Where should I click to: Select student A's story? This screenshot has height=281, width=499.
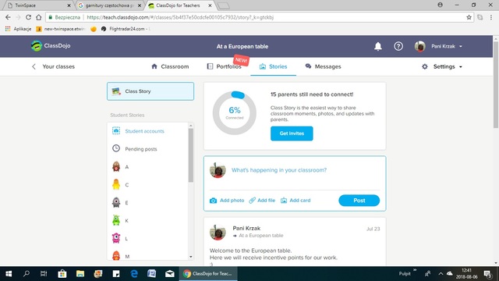[148, 167]
